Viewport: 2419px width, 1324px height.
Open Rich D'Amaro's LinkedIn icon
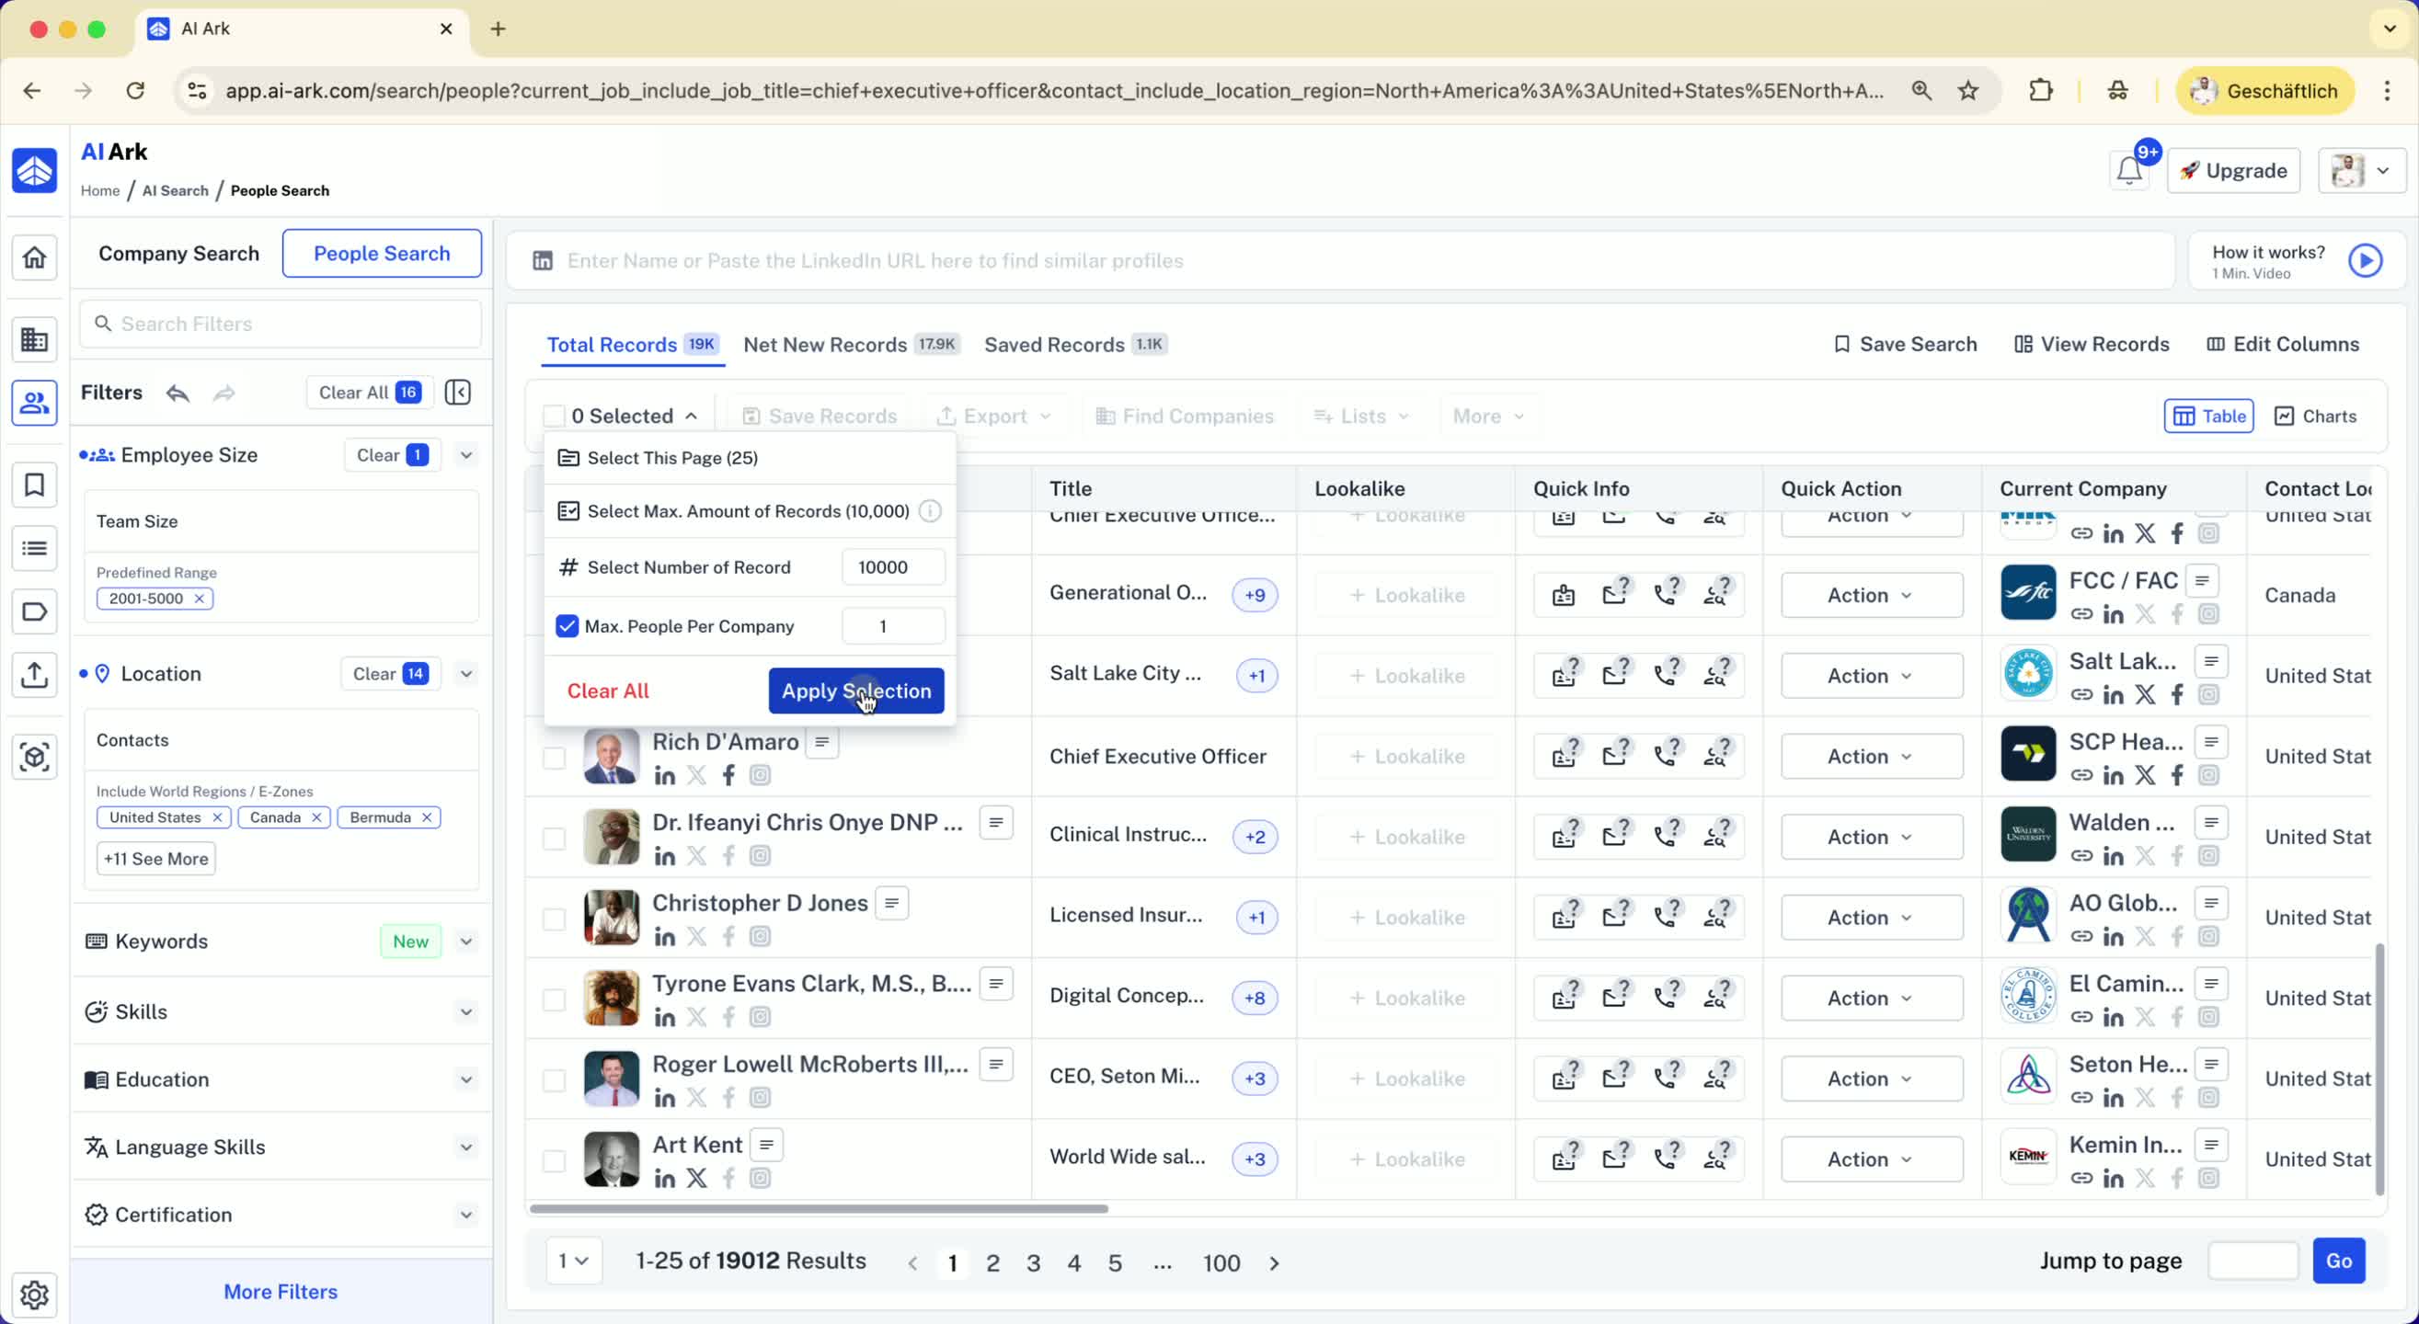tap(665, 776)
